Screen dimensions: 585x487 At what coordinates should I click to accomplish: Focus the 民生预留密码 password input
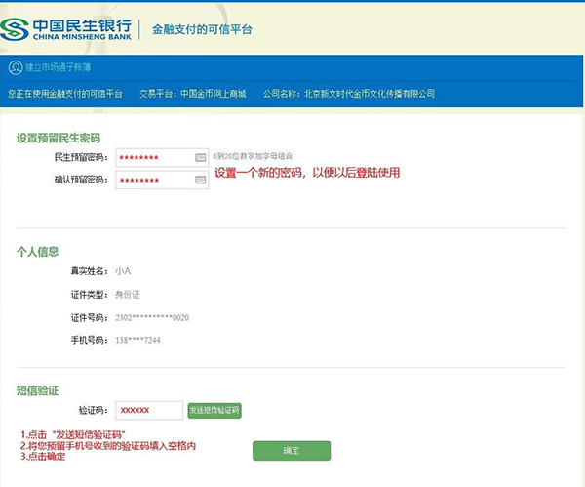click(x=153, y=157)
